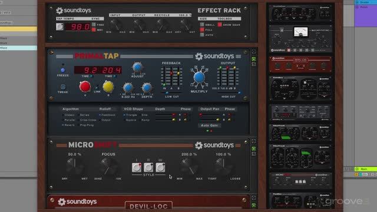
Task: Set rack size to Full
Action: (202, 30)
